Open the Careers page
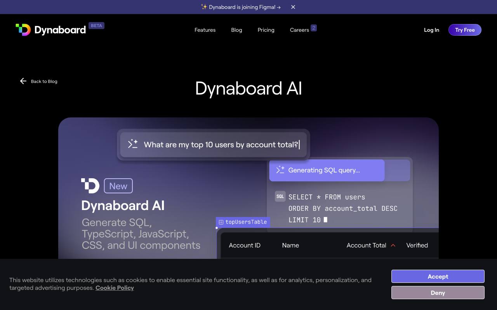 299,30
